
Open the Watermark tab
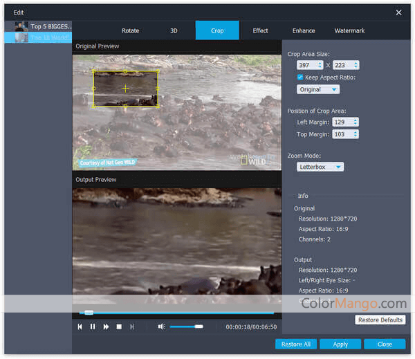point(349,30)
